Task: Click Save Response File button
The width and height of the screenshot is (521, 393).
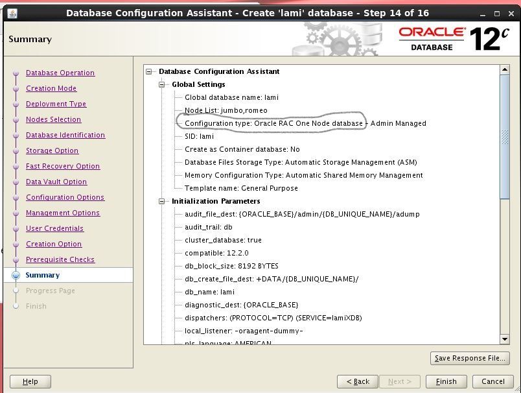Action: [x=470, y=358]
